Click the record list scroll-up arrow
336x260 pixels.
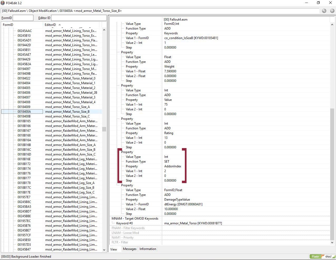104,30
